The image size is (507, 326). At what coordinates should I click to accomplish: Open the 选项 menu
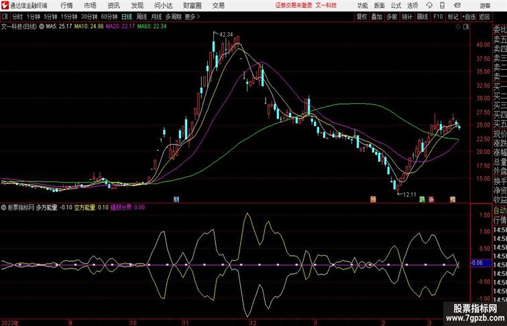click(x=412, y=5)
